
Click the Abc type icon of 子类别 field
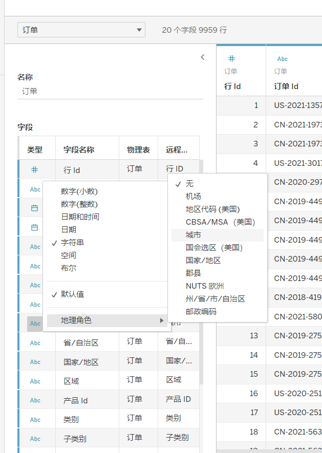click(35, 439)
